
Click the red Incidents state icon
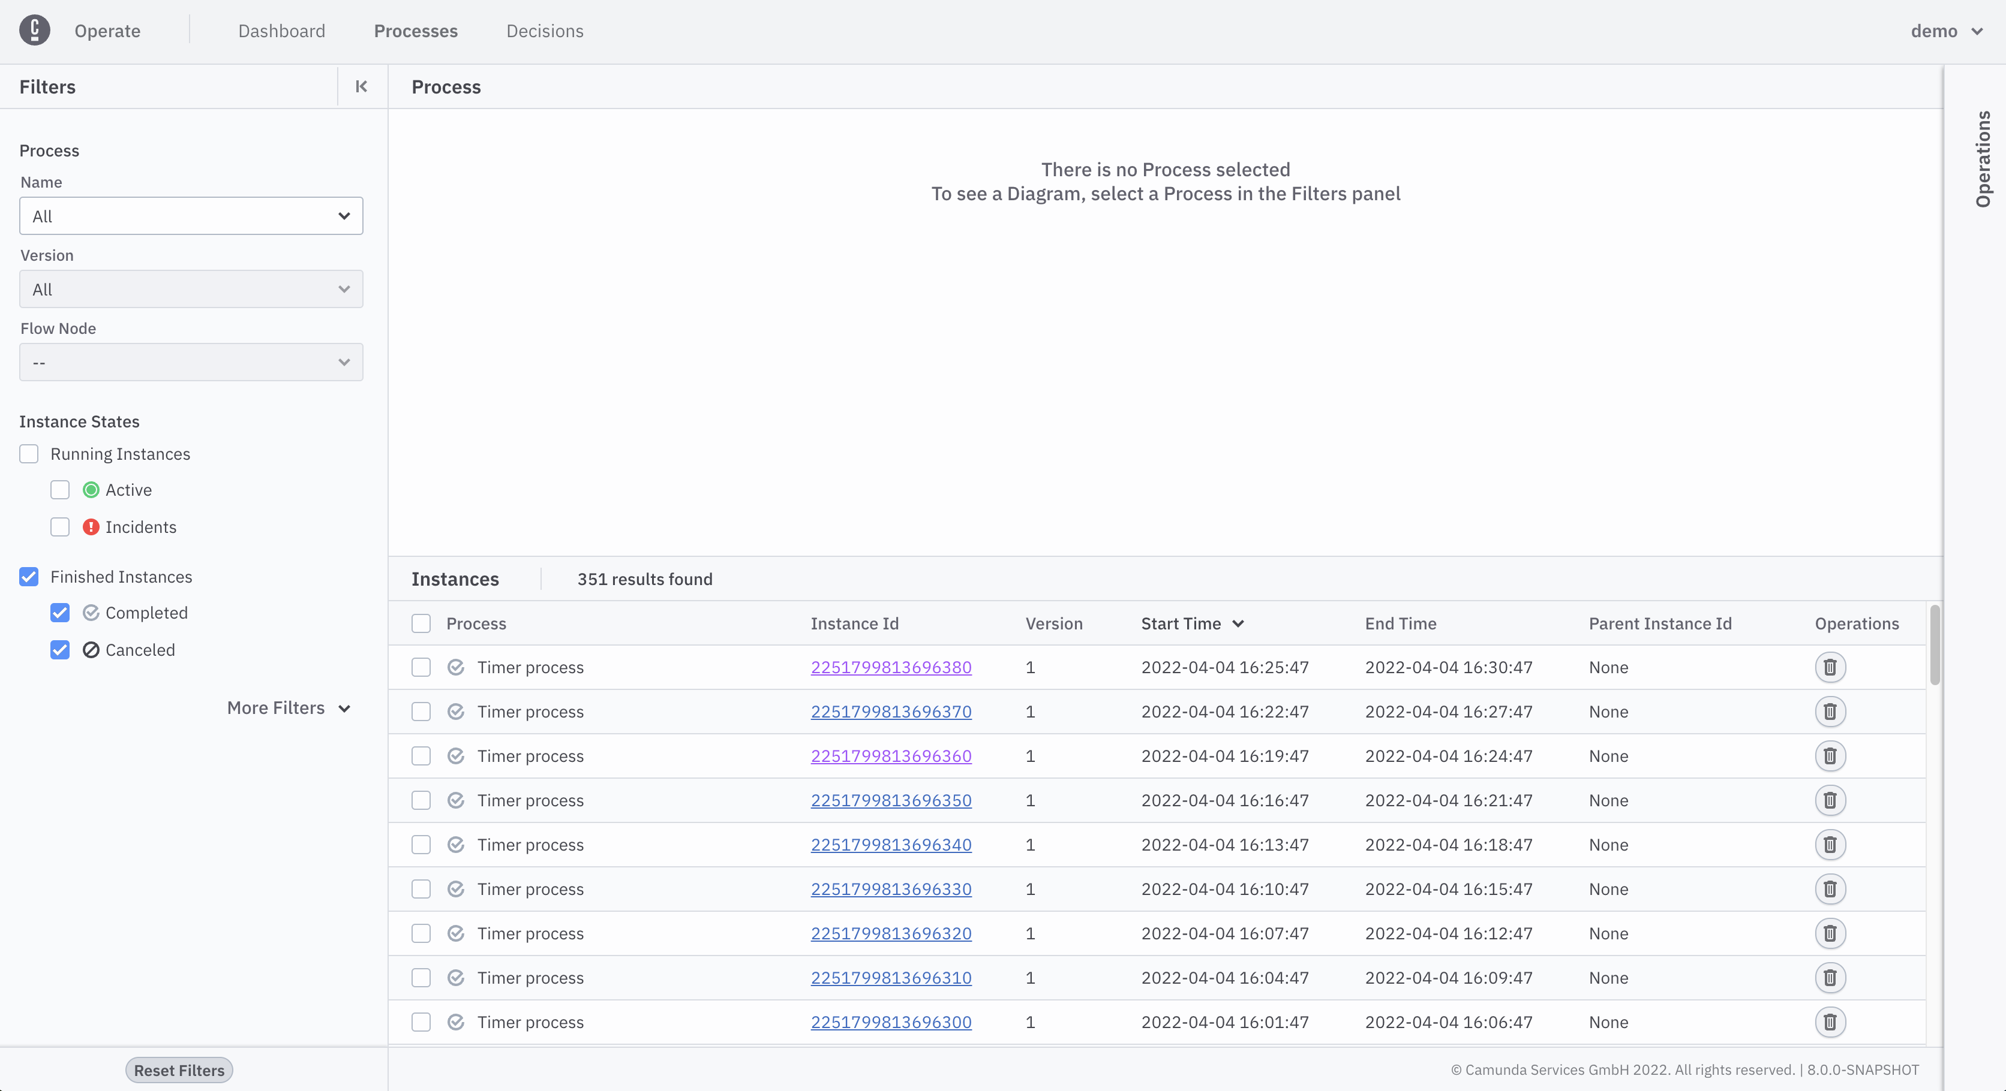click(x=91, y=527)
